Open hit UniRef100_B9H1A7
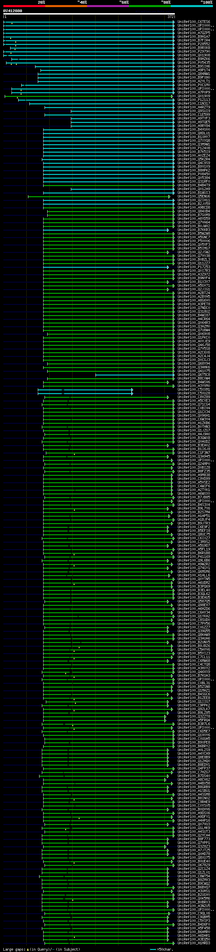 click(x=194, y=36)
